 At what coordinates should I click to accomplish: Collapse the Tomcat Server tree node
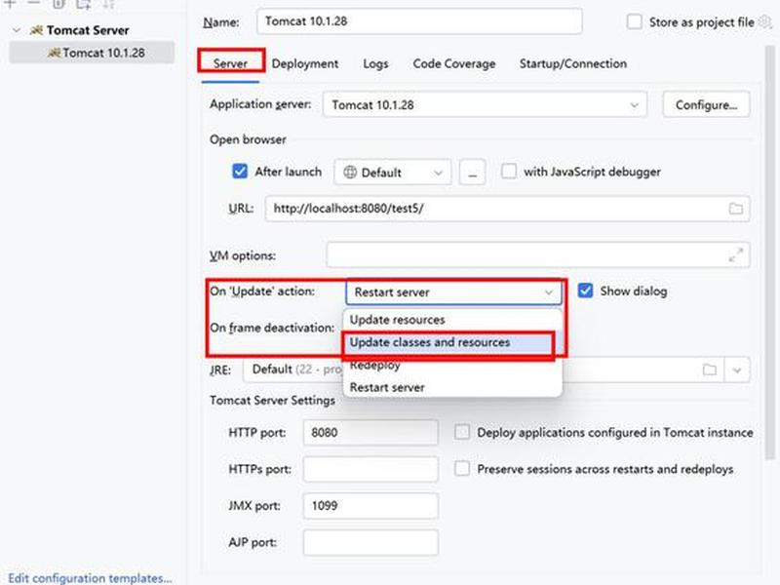coord(17,30)
